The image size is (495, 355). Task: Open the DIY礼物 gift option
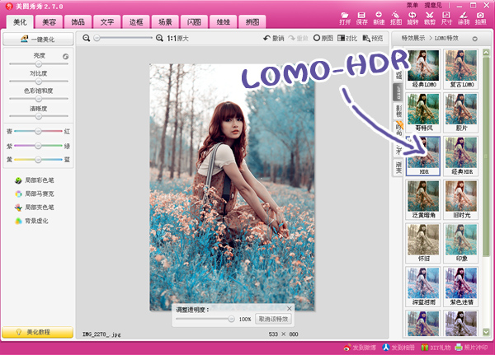[x=436, y=348]
